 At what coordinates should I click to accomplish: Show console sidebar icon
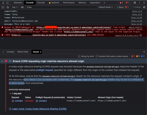click(3, 7)
